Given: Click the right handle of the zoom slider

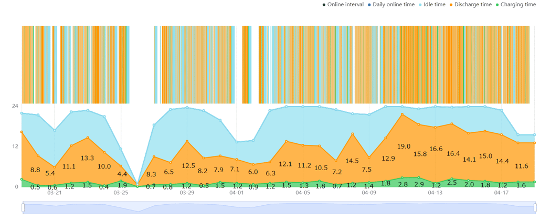Looking at the screenshot, I should (x=535, y=208).
